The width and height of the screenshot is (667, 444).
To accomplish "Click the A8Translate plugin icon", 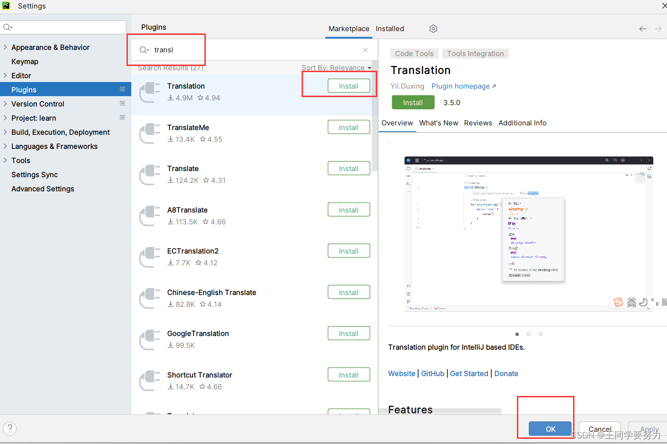I will coord(150,216).
